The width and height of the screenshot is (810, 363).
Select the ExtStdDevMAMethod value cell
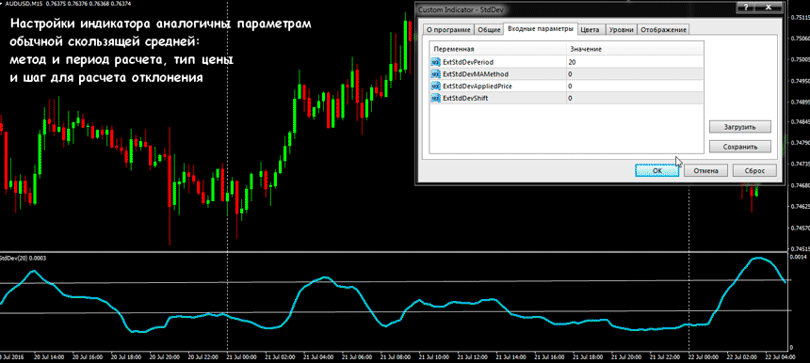(635, 73)
